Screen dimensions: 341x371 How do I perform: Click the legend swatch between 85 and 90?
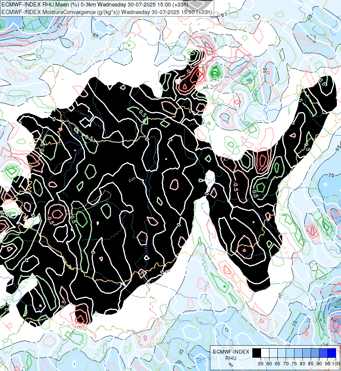(x=315, y=353)
